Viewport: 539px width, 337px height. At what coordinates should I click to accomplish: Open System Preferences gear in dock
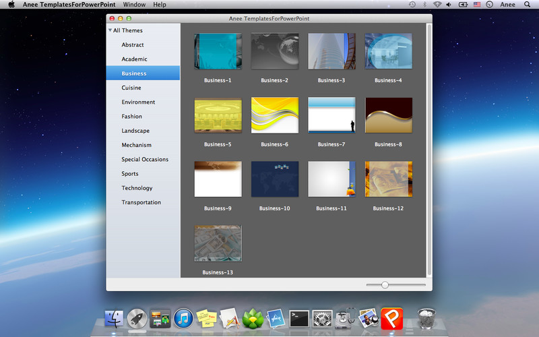pos(322,318)
